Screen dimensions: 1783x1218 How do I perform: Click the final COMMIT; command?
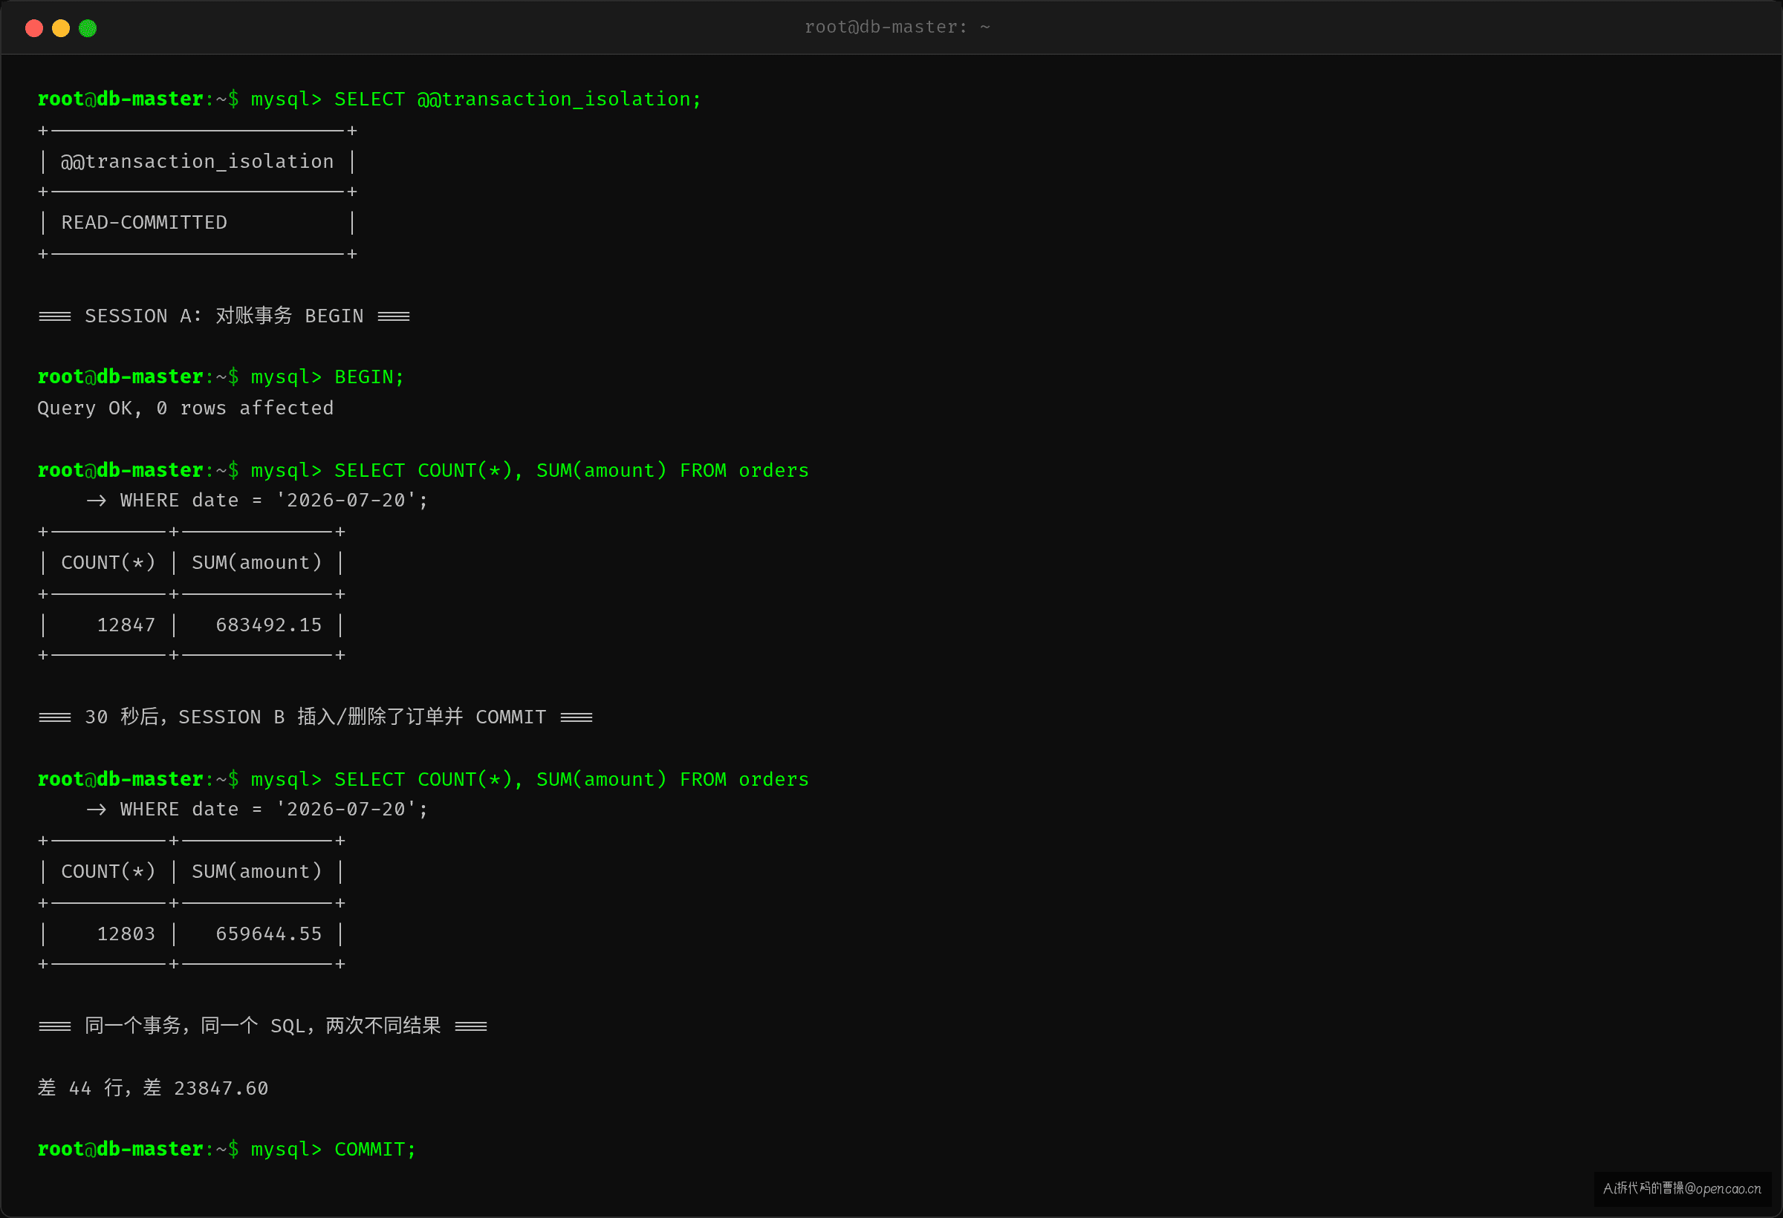point(375,1150)
